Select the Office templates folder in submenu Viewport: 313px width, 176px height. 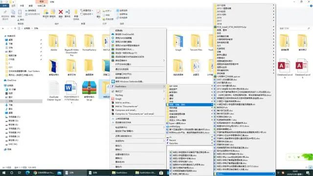click(190, 120)
